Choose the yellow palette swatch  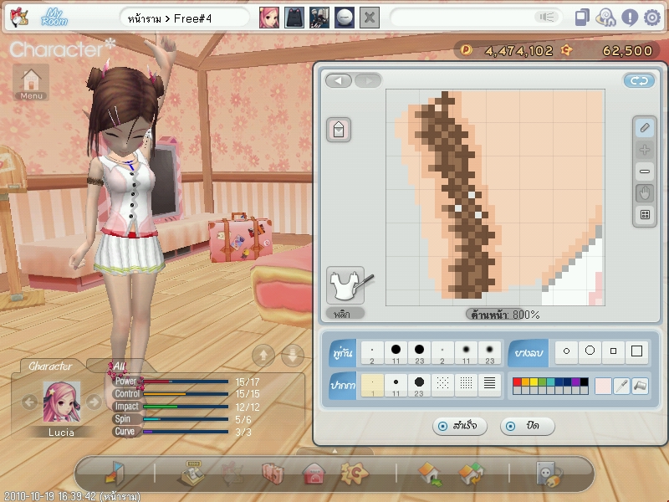click(534, 382)
